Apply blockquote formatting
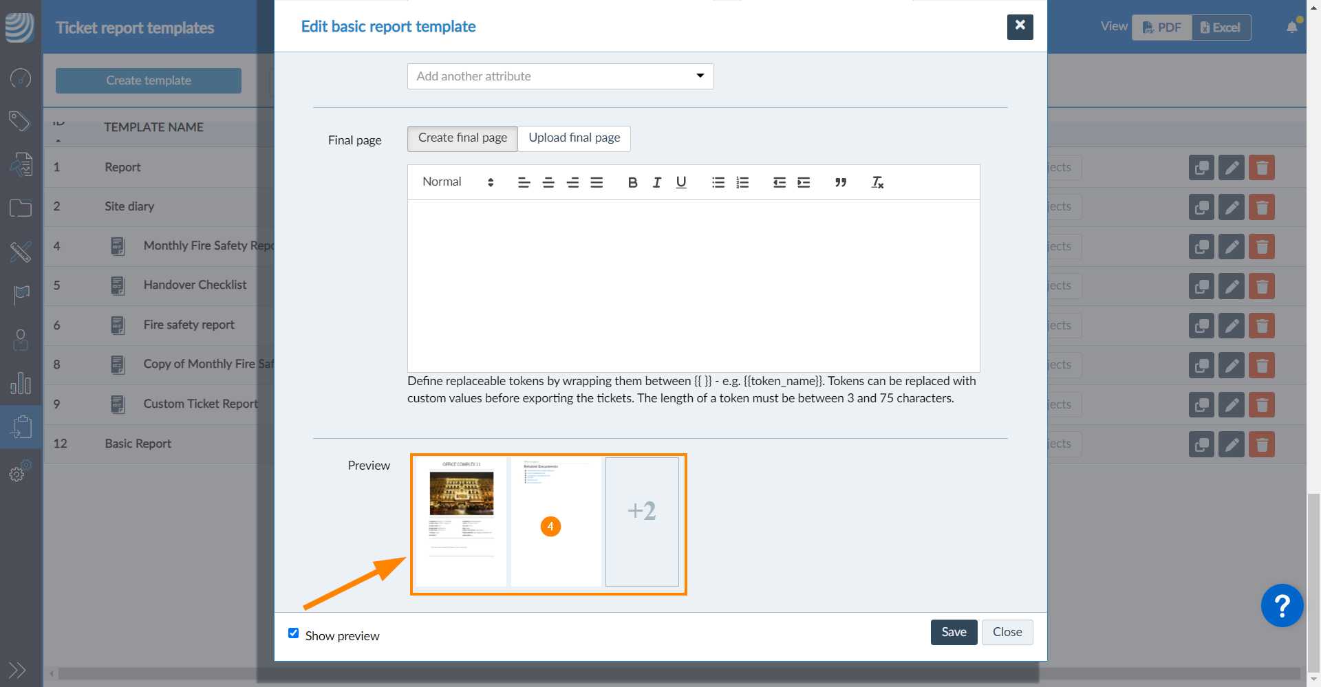Screen dimensions: 1321x687 pyautogui.click(x=840, y=182)
